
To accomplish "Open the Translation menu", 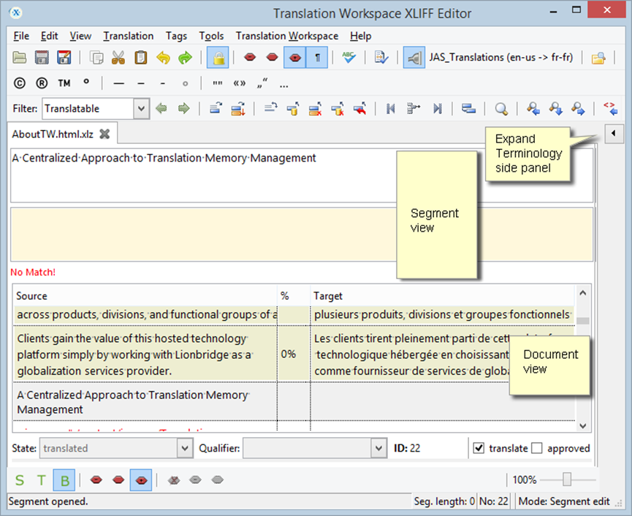I will point(128,36).
